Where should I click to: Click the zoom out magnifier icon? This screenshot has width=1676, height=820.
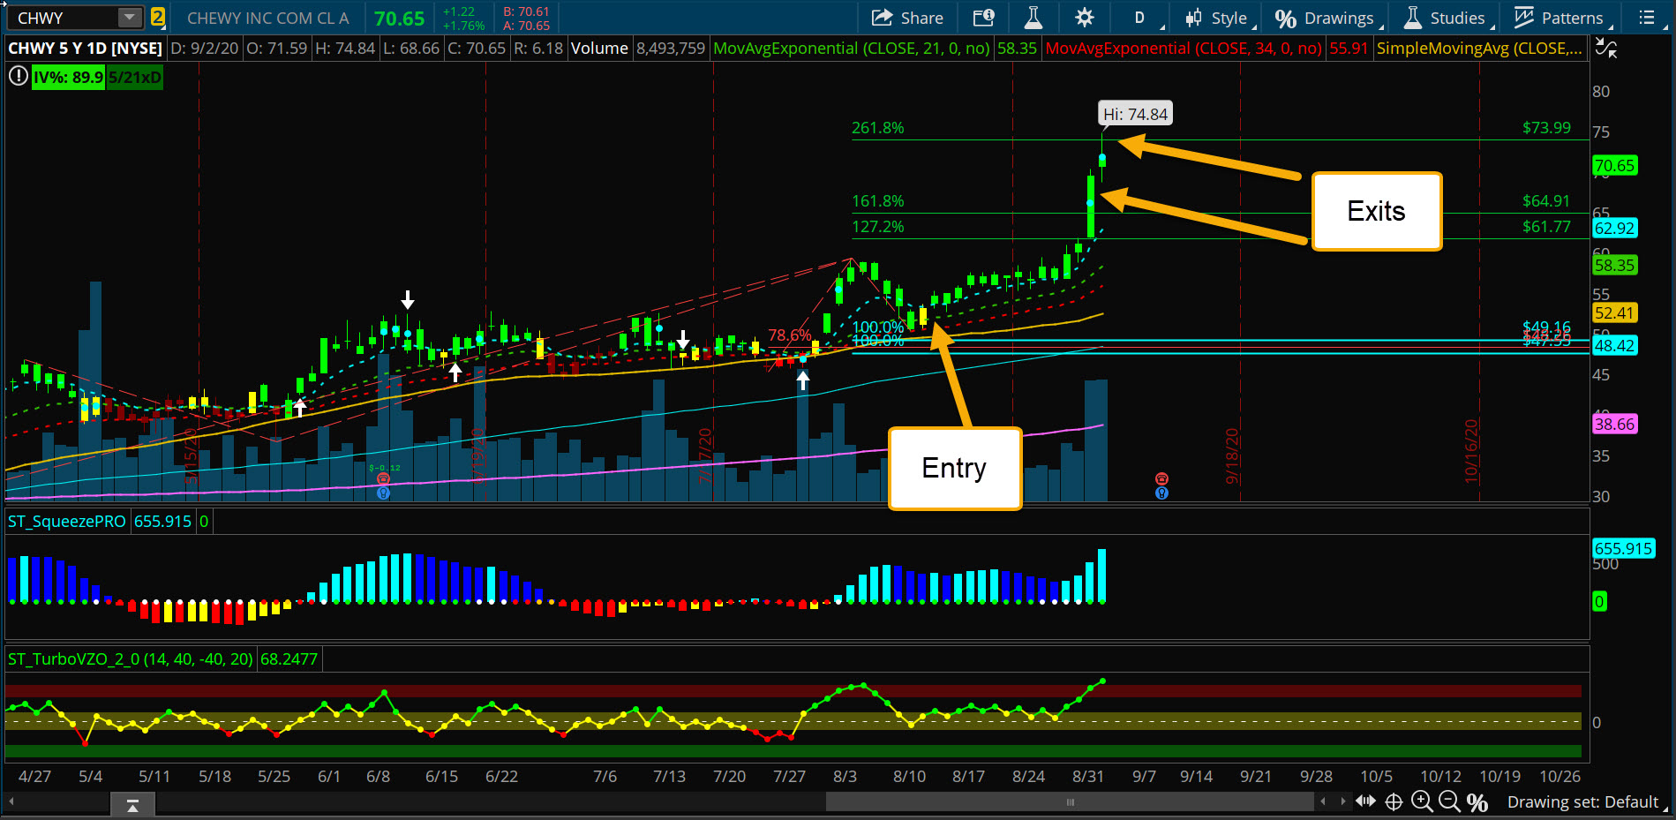click(x=1449, y=801)
